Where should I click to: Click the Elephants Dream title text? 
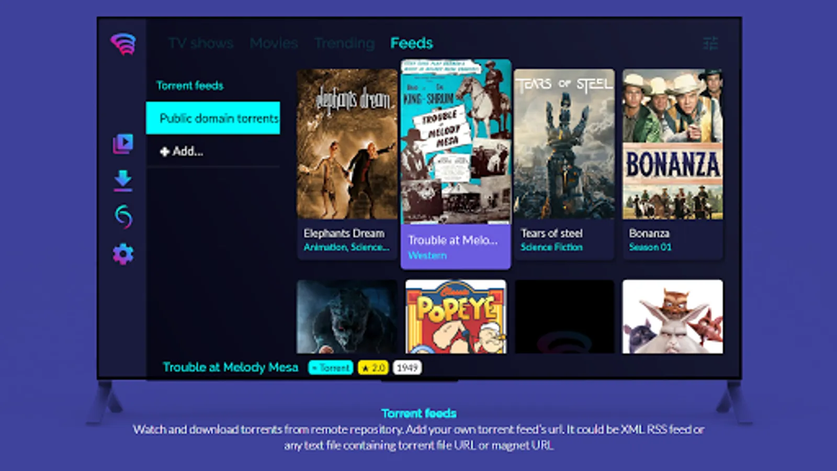click(344, 233)
